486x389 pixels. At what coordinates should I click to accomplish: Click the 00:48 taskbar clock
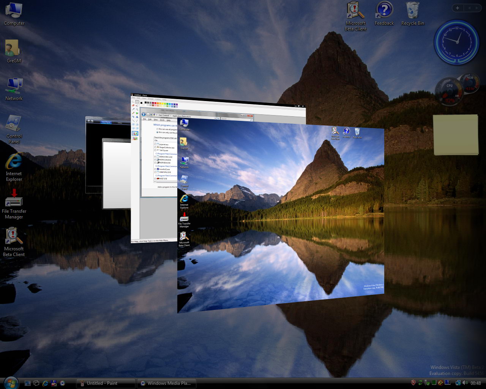click(476, 383)
